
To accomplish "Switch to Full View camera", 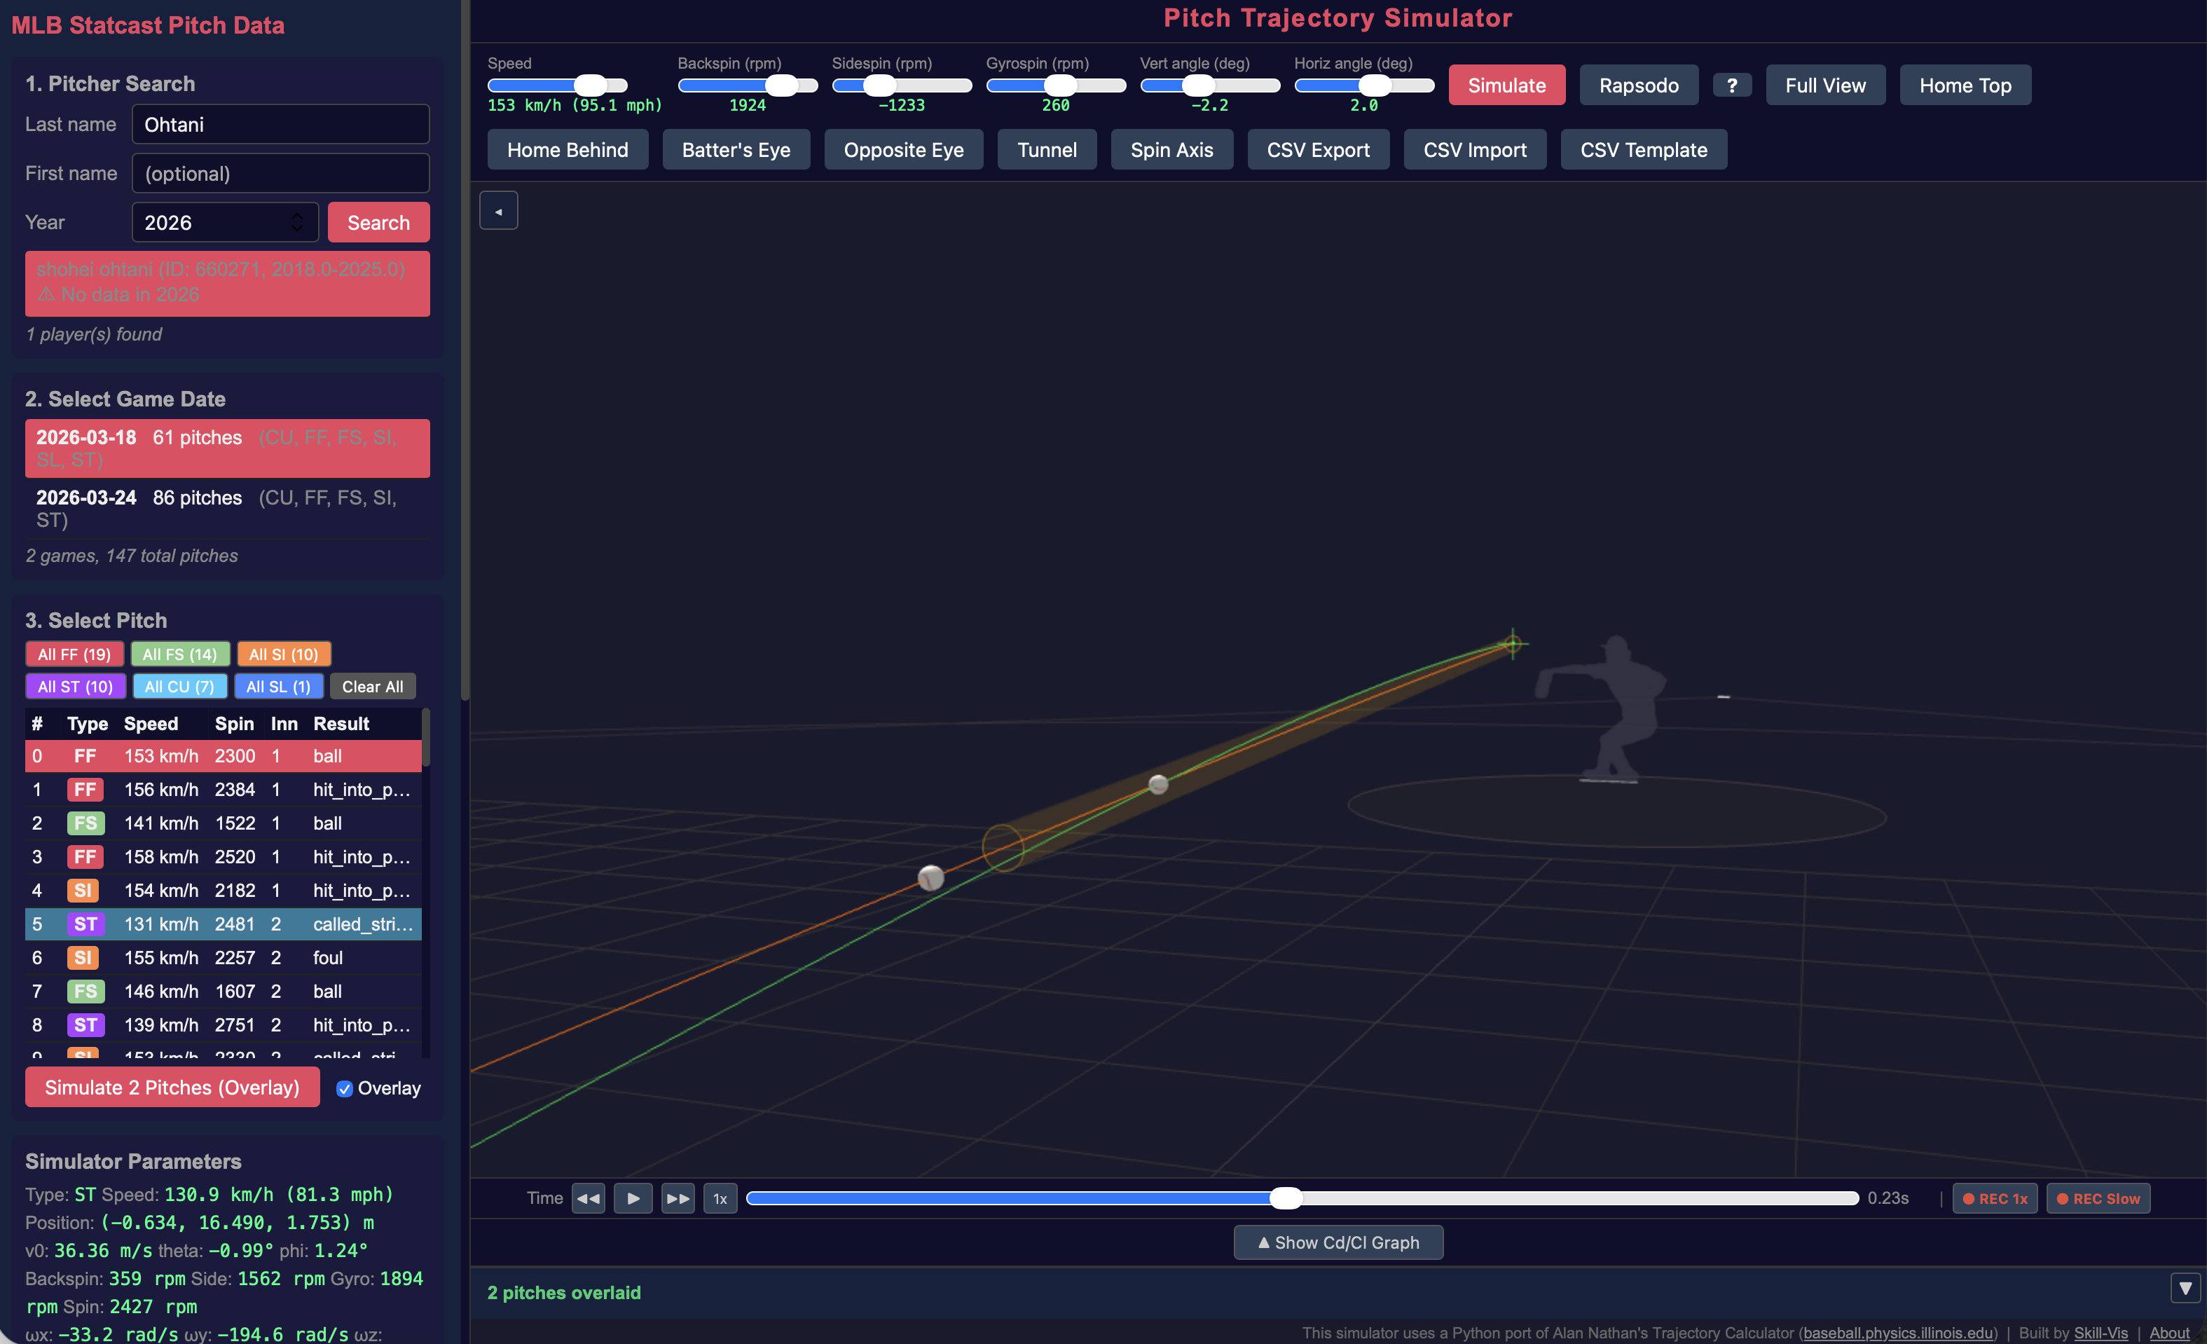I will [1825, 85].
